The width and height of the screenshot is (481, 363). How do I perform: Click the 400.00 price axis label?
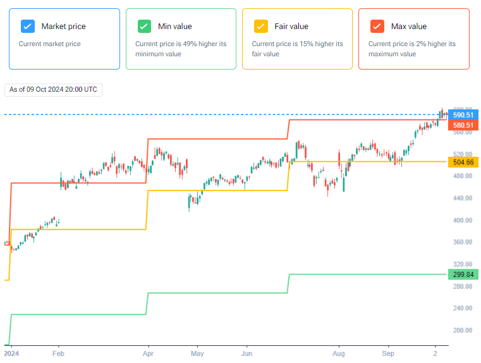point(463,220)
